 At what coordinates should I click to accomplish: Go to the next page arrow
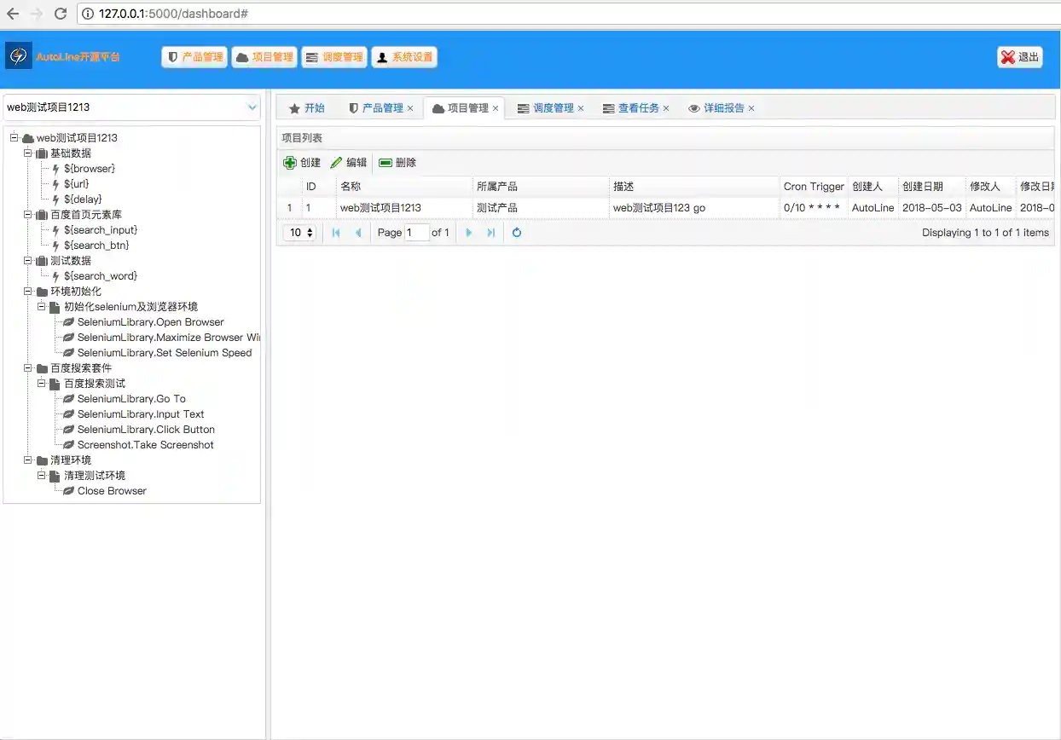[x=468, y=233]
